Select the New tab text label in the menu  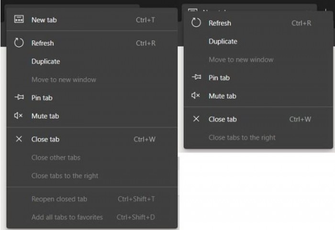pos(44,20)
